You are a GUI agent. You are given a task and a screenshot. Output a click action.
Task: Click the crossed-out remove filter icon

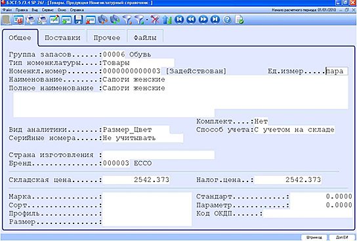click(x=155, y=20)
